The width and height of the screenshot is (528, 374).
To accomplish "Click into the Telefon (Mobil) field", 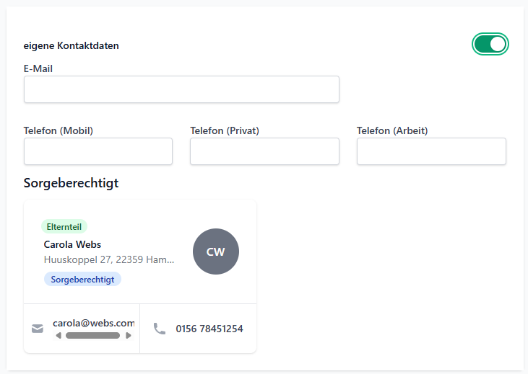I will (x=98, y=151).
